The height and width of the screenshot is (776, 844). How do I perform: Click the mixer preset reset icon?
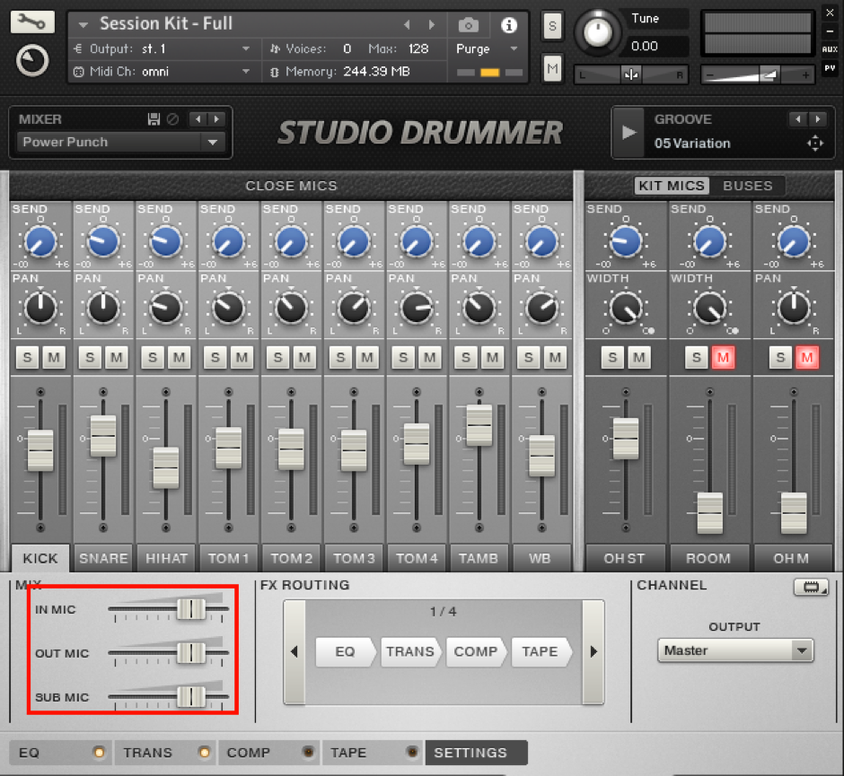click(172, 119)
